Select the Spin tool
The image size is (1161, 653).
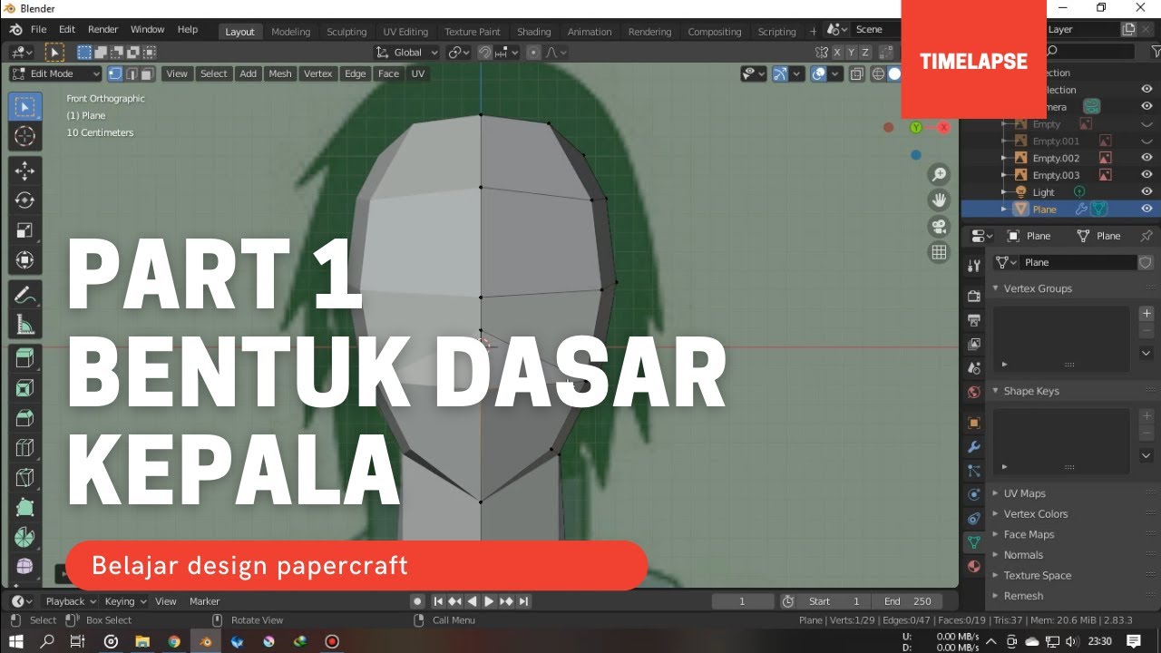[24, 538]
